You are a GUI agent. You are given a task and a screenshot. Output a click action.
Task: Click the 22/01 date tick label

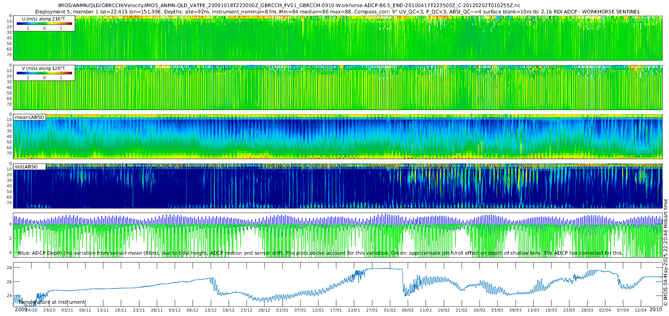coord(354,310)
